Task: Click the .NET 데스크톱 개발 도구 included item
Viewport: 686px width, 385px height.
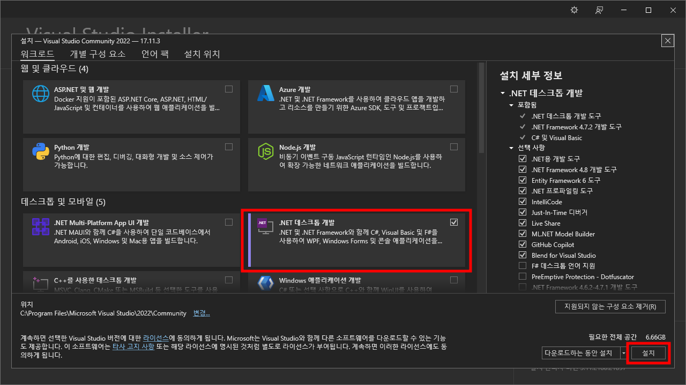Action: [566, 116]
